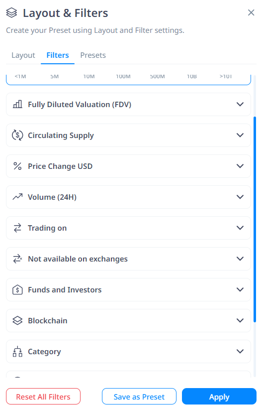Switch to the Layout tab

[x=23, y=55]
